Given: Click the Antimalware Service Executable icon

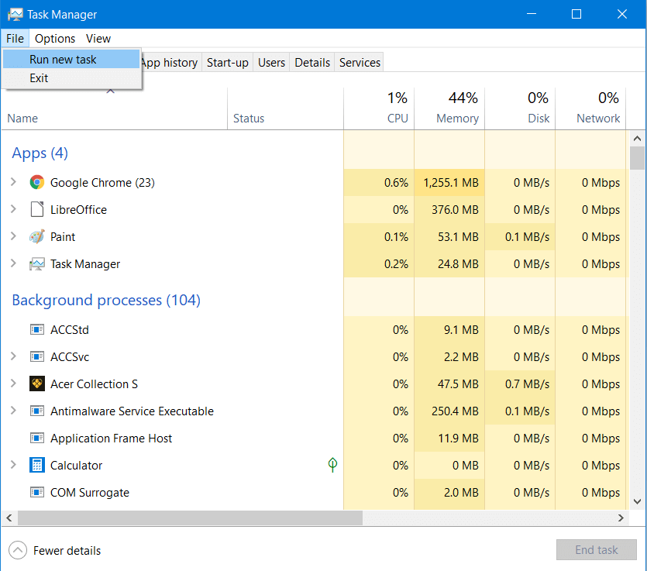Looking at the screenshot, I should (36, 411).
